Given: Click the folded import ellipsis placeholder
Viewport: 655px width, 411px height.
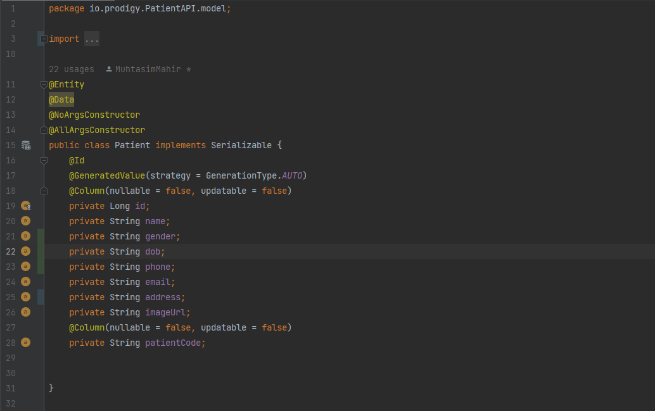Looking at the screenshot, I should (91, 39).
